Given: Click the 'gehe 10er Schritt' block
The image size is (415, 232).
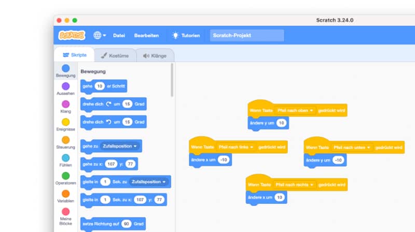Looking at the screenshot, I should [x=104, y=86].
